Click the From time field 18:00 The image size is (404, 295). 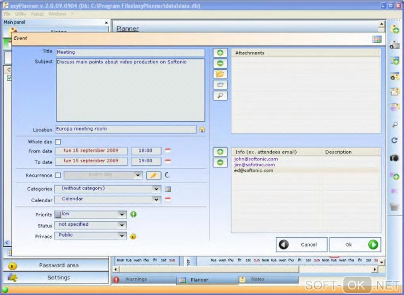pos(146,151)
